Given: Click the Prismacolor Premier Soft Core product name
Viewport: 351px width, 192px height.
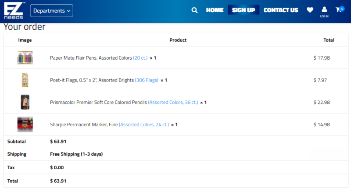Looking at the screenshot, I should pos(98,102).
